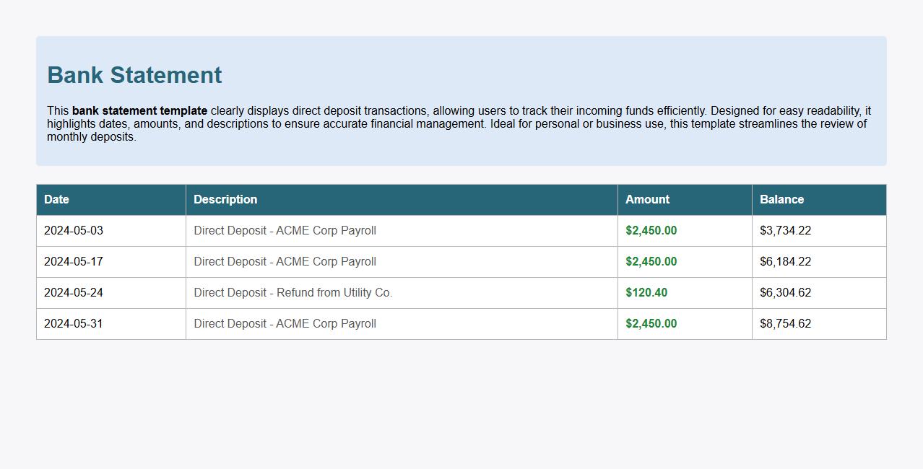The width and height of the screenshot is (923, 469).
Task: Select the first ACME Corp Payroll description
Action: [x=285, y=230]
